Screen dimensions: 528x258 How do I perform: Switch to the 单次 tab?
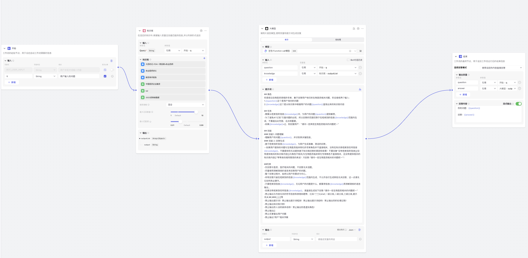pos(286,40)
